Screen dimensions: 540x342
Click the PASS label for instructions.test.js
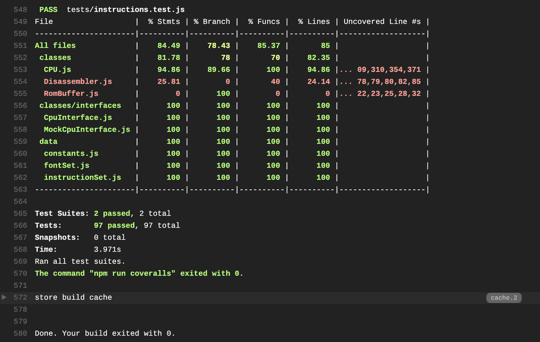48,9
